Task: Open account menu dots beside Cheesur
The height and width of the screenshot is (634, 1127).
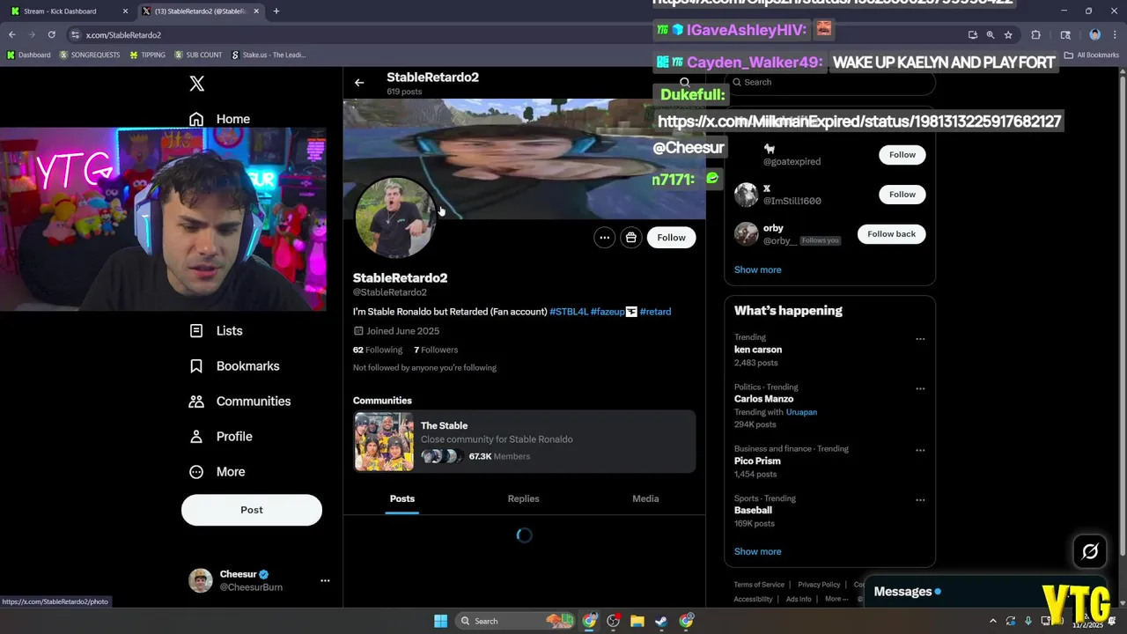Action: [325, 581]
